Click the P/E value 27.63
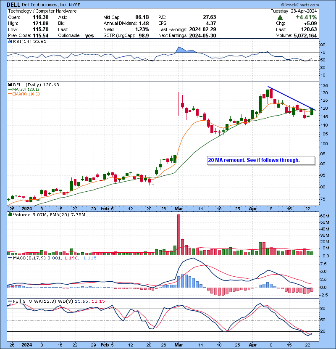The height and width of the screenshot is (349, 336). tap(210, 17)
